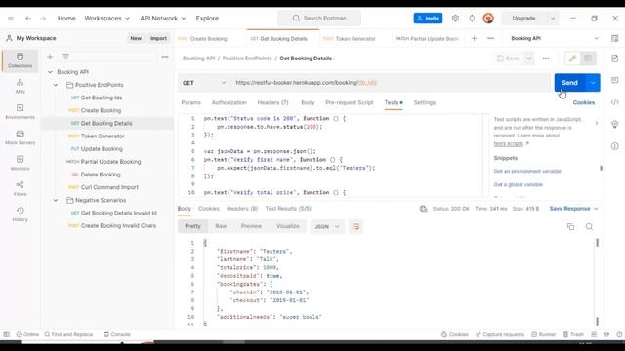This screenshot has height=351, width=625.
Task: Open the Test Results tab
Action: (x=288, y=209)
